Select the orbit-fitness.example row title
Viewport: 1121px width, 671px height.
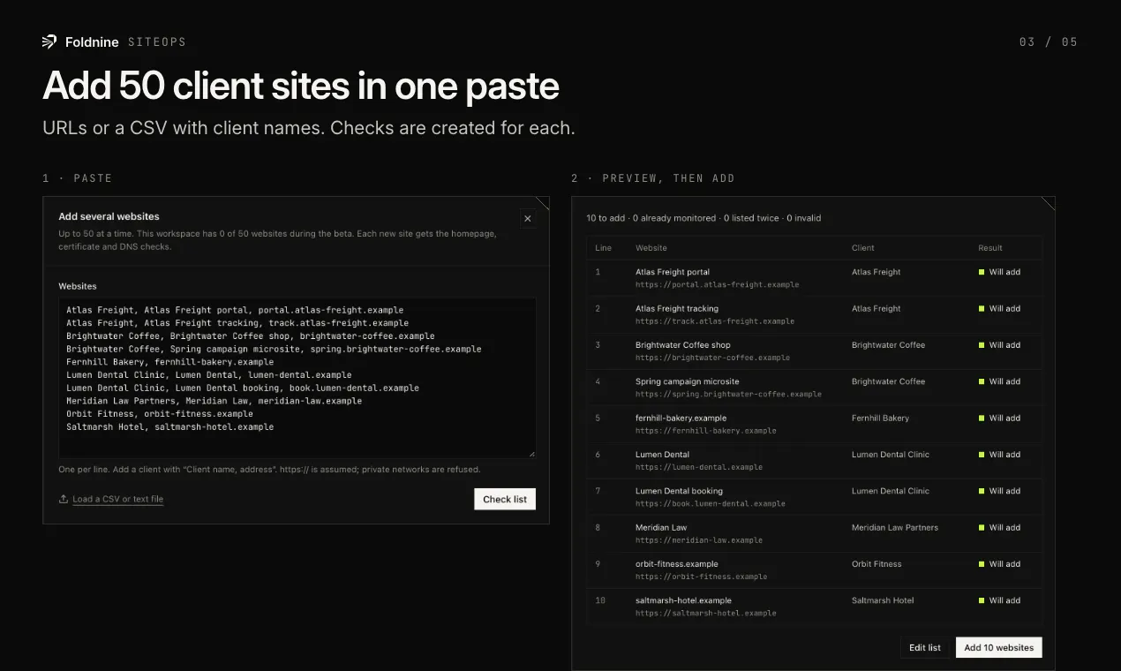click(x=677, y=563)
